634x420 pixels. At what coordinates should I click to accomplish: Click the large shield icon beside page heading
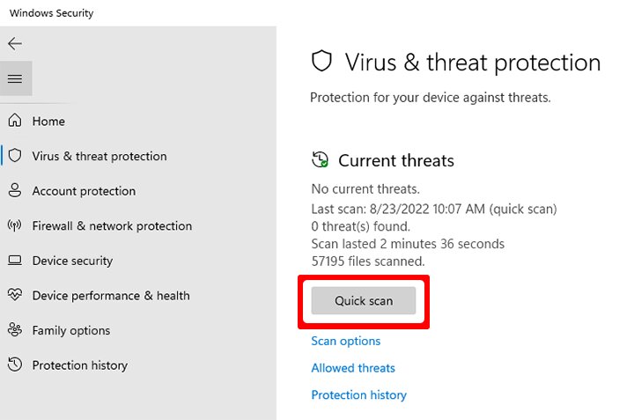pos(322,62)
